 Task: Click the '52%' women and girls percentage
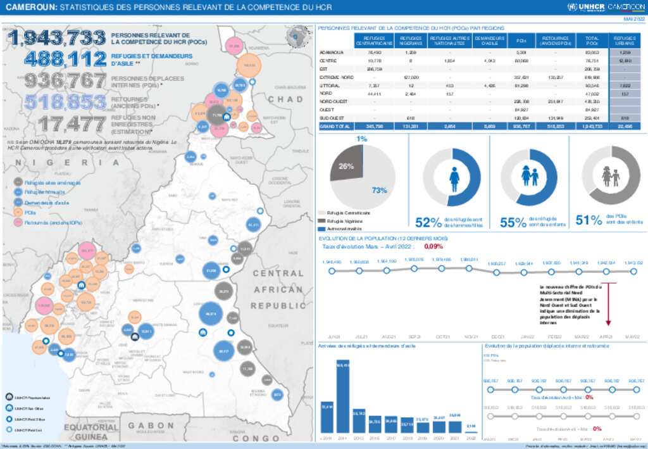[x=428, y=222]
